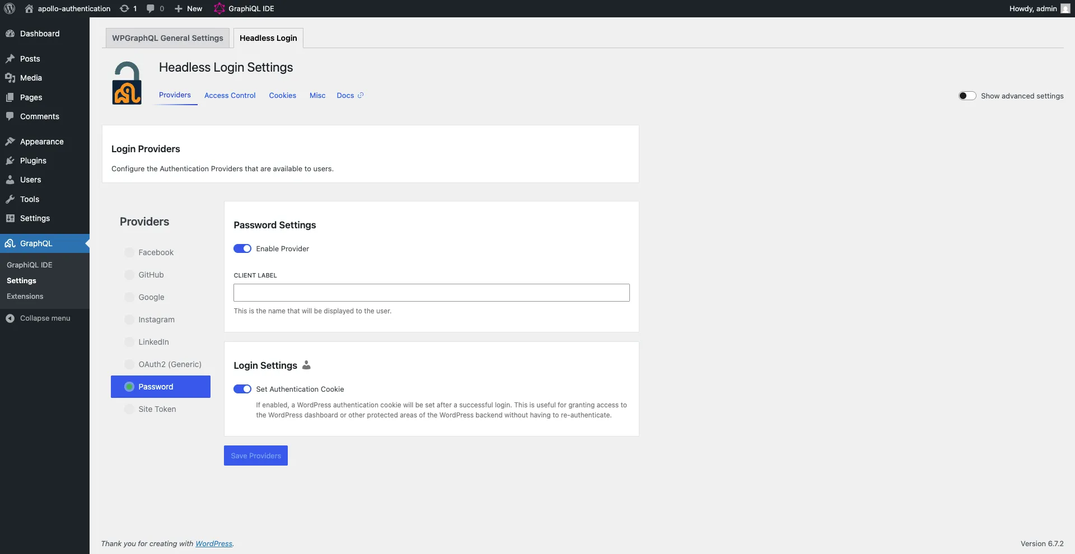
Task: Disable the Enable Provider toggle
Action: click(242, 248)
